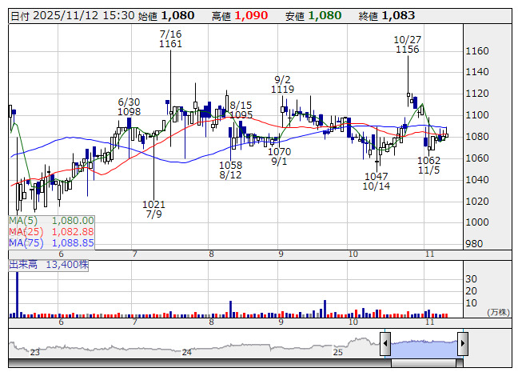
Task: Click the scrollbar track left of the thumb
Action: (x=200, y=363)
